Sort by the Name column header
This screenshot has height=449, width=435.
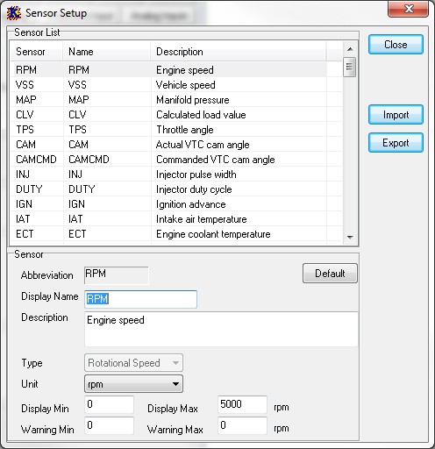107,52
